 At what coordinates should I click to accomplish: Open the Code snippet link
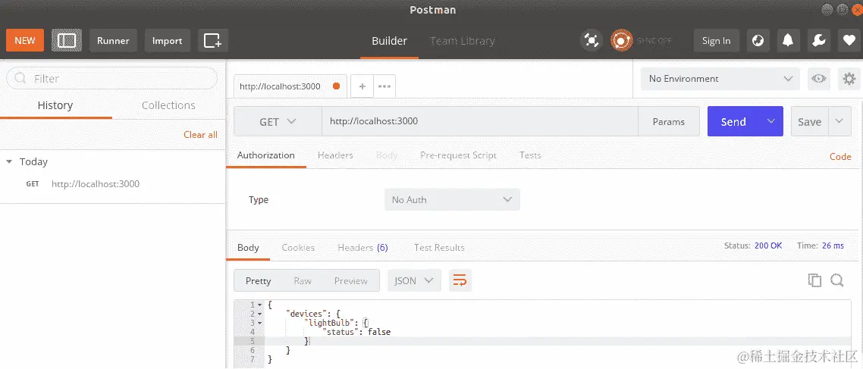pyautogui.click(x=840, y=157)
